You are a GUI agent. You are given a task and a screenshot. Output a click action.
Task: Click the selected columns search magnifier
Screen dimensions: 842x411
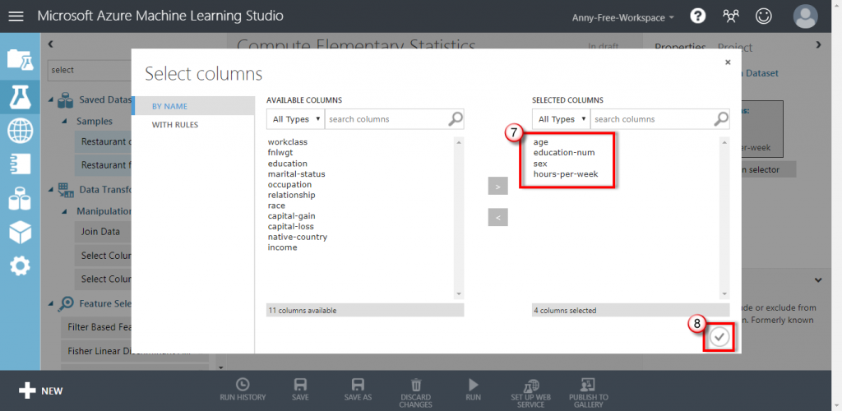click(x=721, y=119)
